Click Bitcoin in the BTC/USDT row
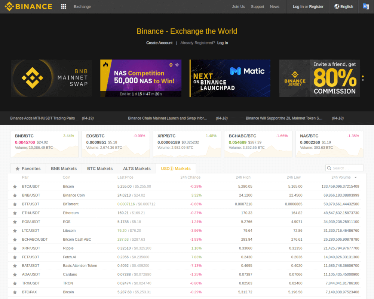 coord(68,187)
